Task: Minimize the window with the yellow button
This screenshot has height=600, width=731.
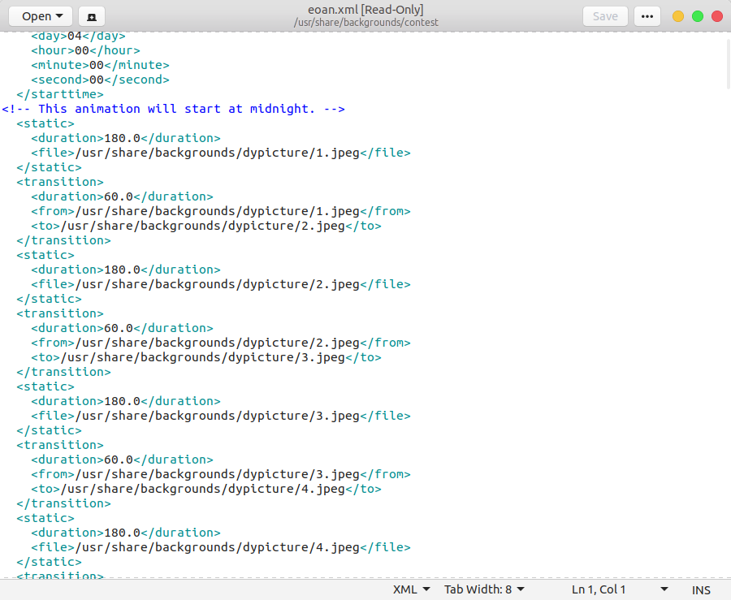Action: click(678, 16)
